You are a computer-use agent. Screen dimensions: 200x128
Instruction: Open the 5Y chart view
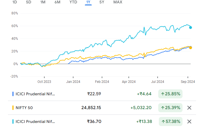(x=102, y=2)
